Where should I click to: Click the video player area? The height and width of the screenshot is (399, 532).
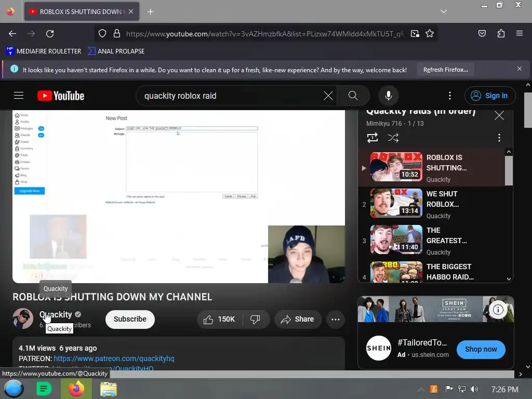[179, 196]
